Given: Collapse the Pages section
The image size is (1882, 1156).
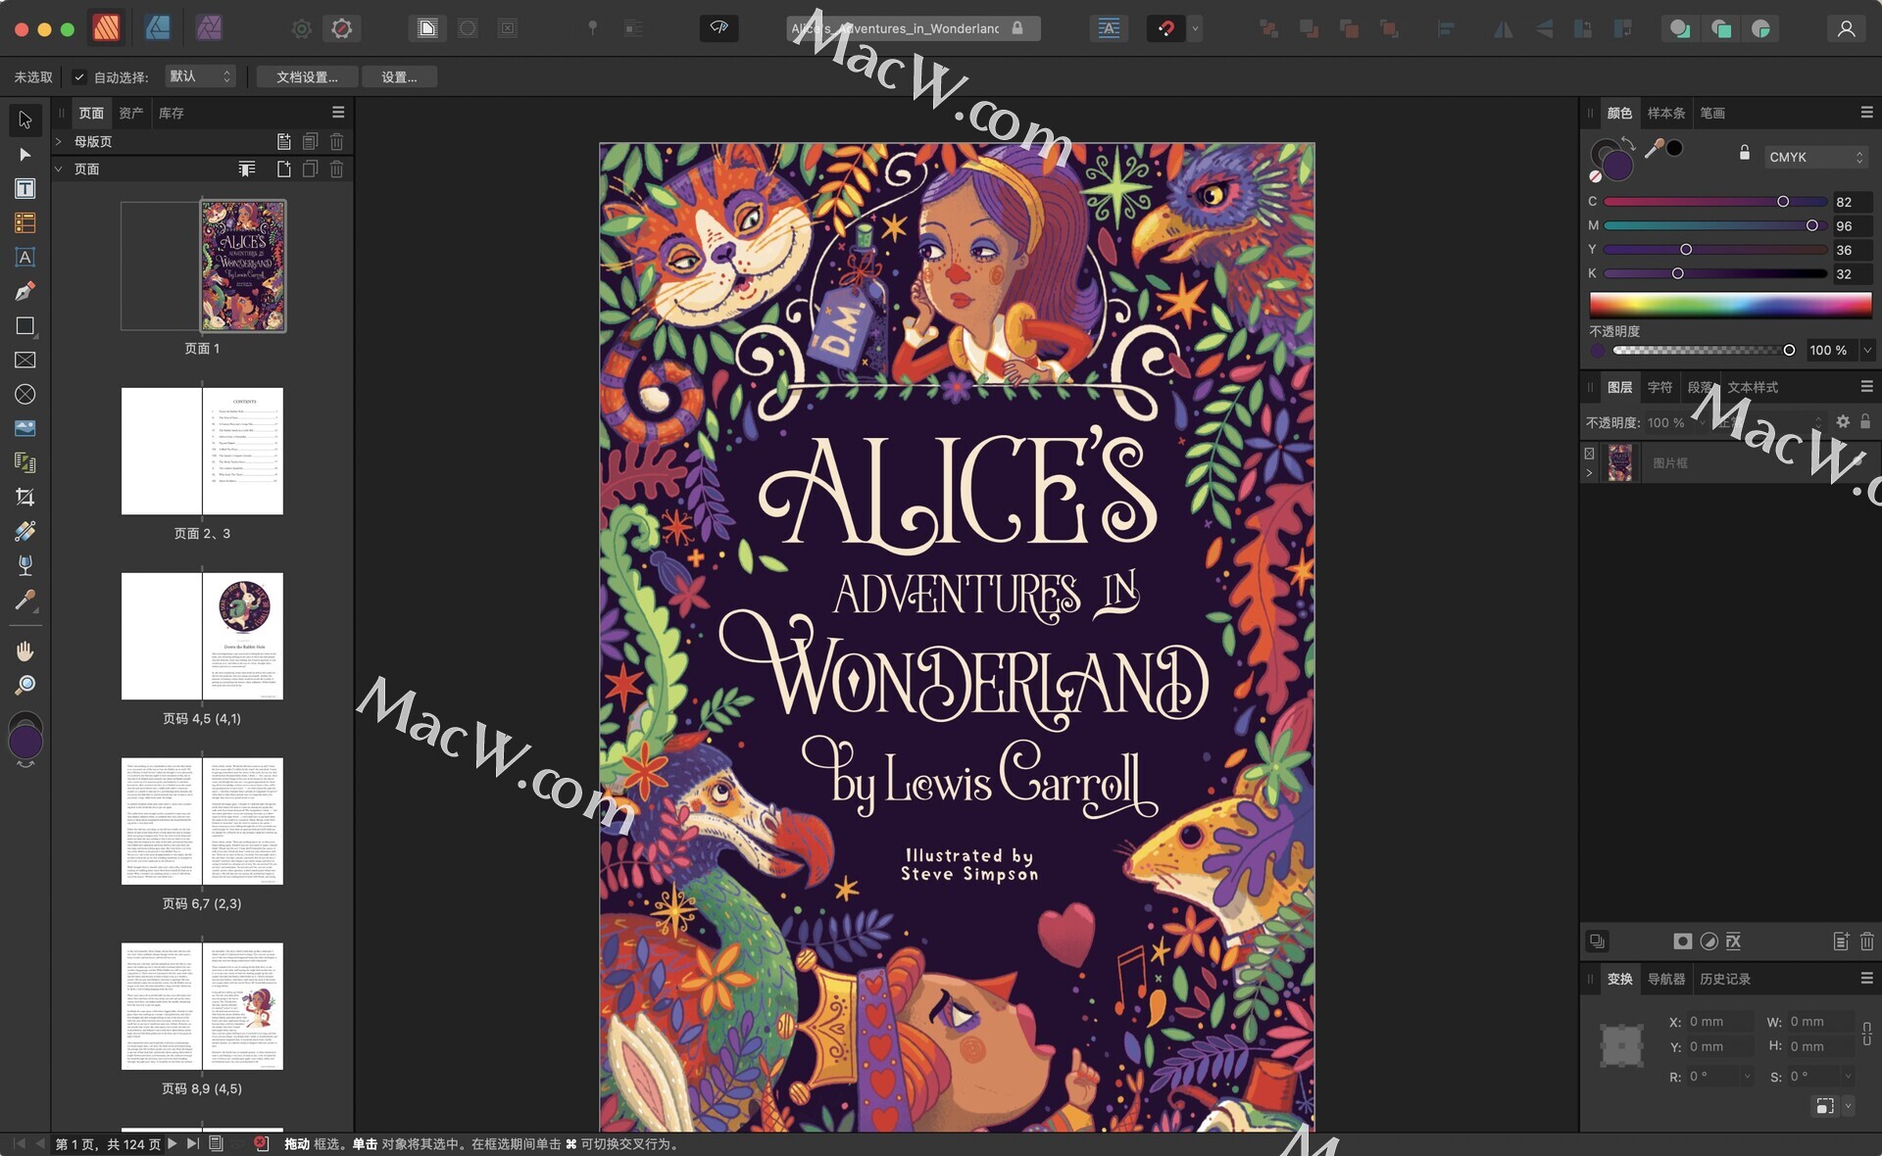Looking at the screenshot, I should click(x=59, y=169).
